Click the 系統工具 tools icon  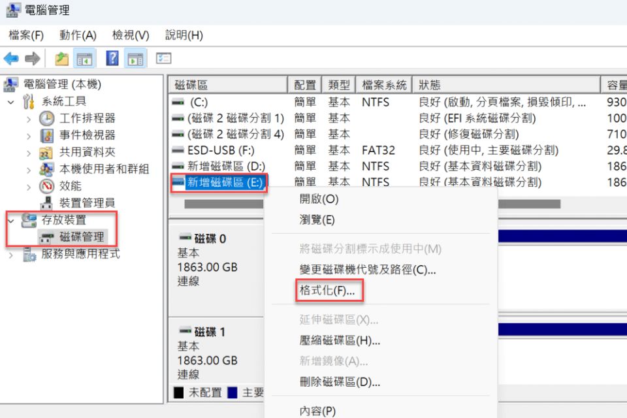[x=28, y=102]
